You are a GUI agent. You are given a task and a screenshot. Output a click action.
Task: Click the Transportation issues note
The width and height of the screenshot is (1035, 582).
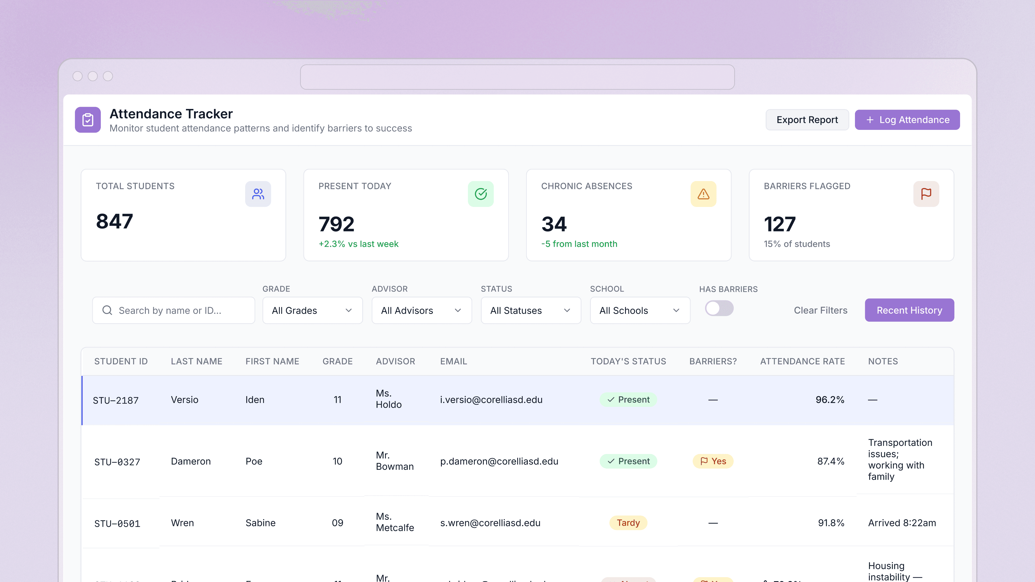click(900, 459)
